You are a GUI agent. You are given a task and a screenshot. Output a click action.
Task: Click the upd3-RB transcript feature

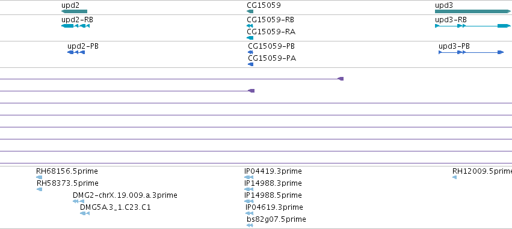pos(473,26)
